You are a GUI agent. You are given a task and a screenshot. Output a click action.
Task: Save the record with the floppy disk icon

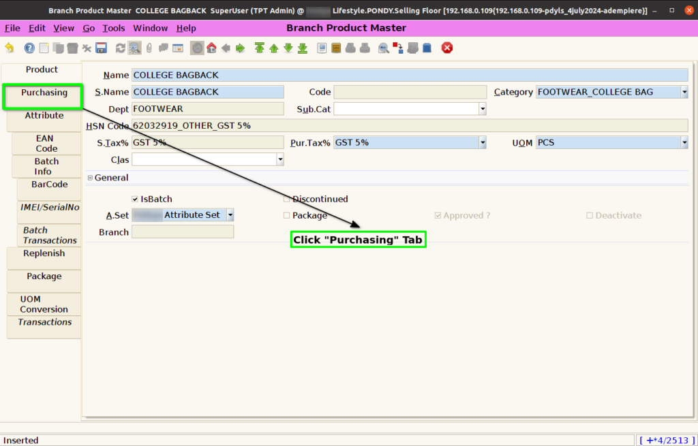point(101,48)
